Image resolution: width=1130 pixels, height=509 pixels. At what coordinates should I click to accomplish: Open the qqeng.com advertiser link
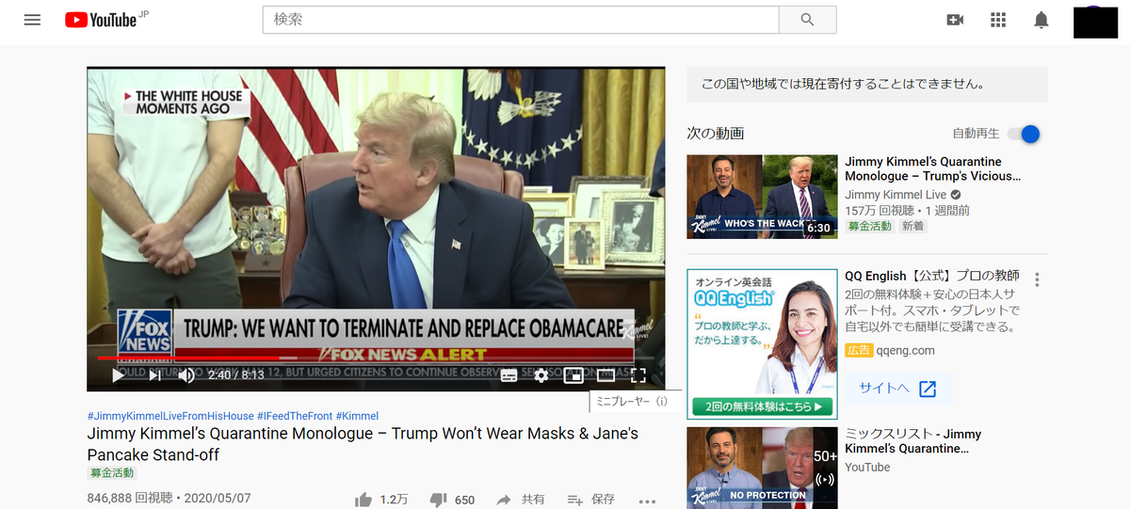click(x=905, y=350)
